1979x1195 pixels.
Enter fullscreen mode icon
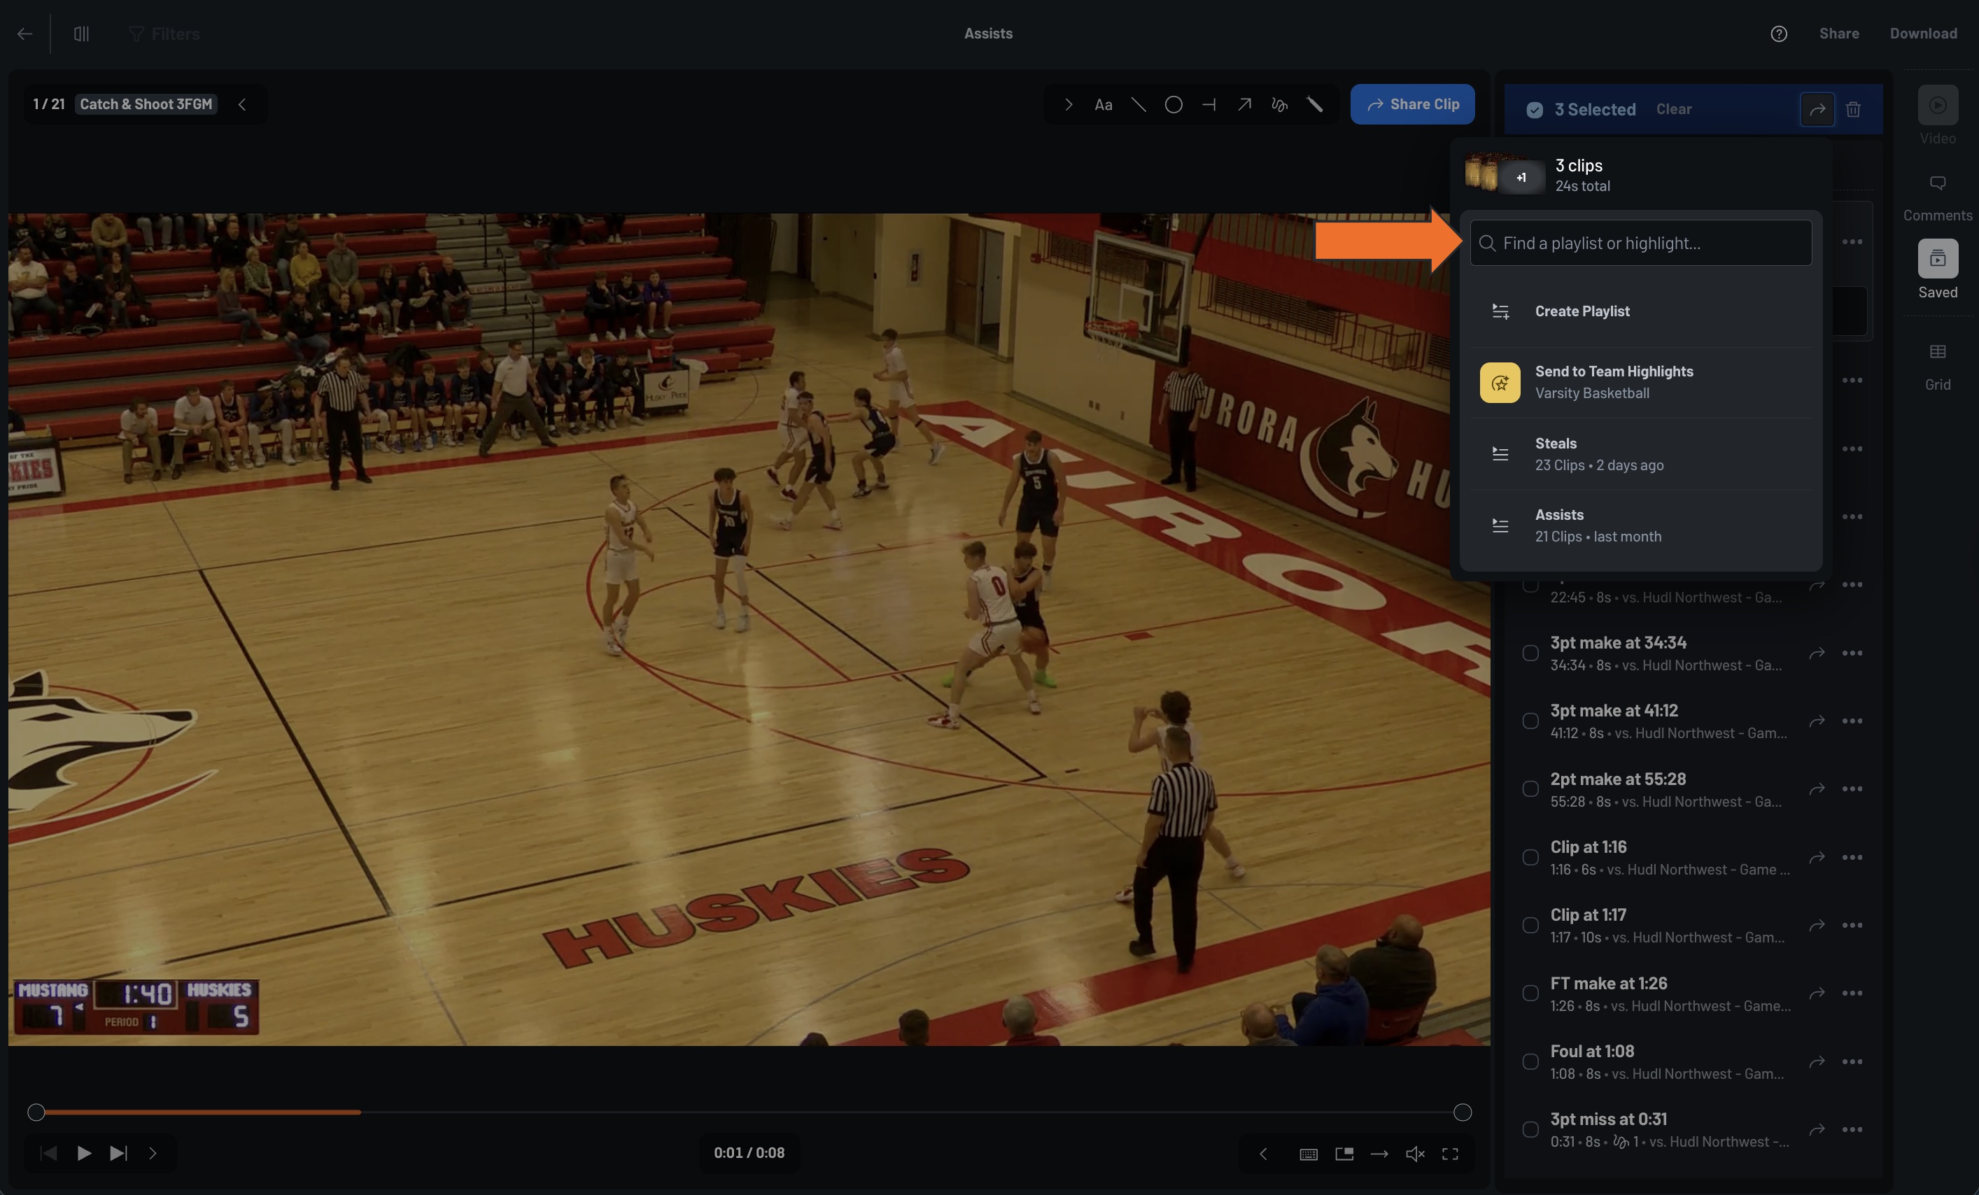[1450, 1154]
